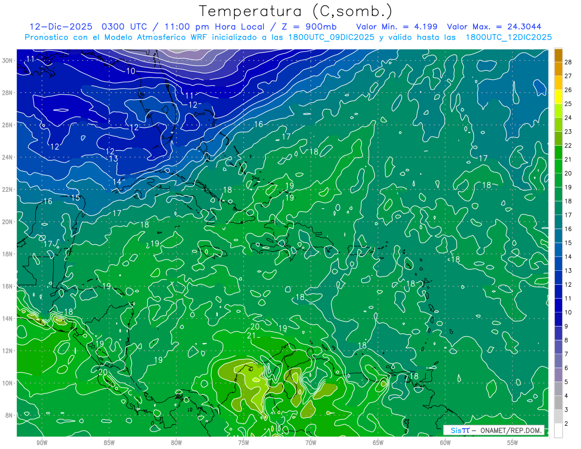Click the '85W' longitude label

pyautogui.click(x=109, y=443)
